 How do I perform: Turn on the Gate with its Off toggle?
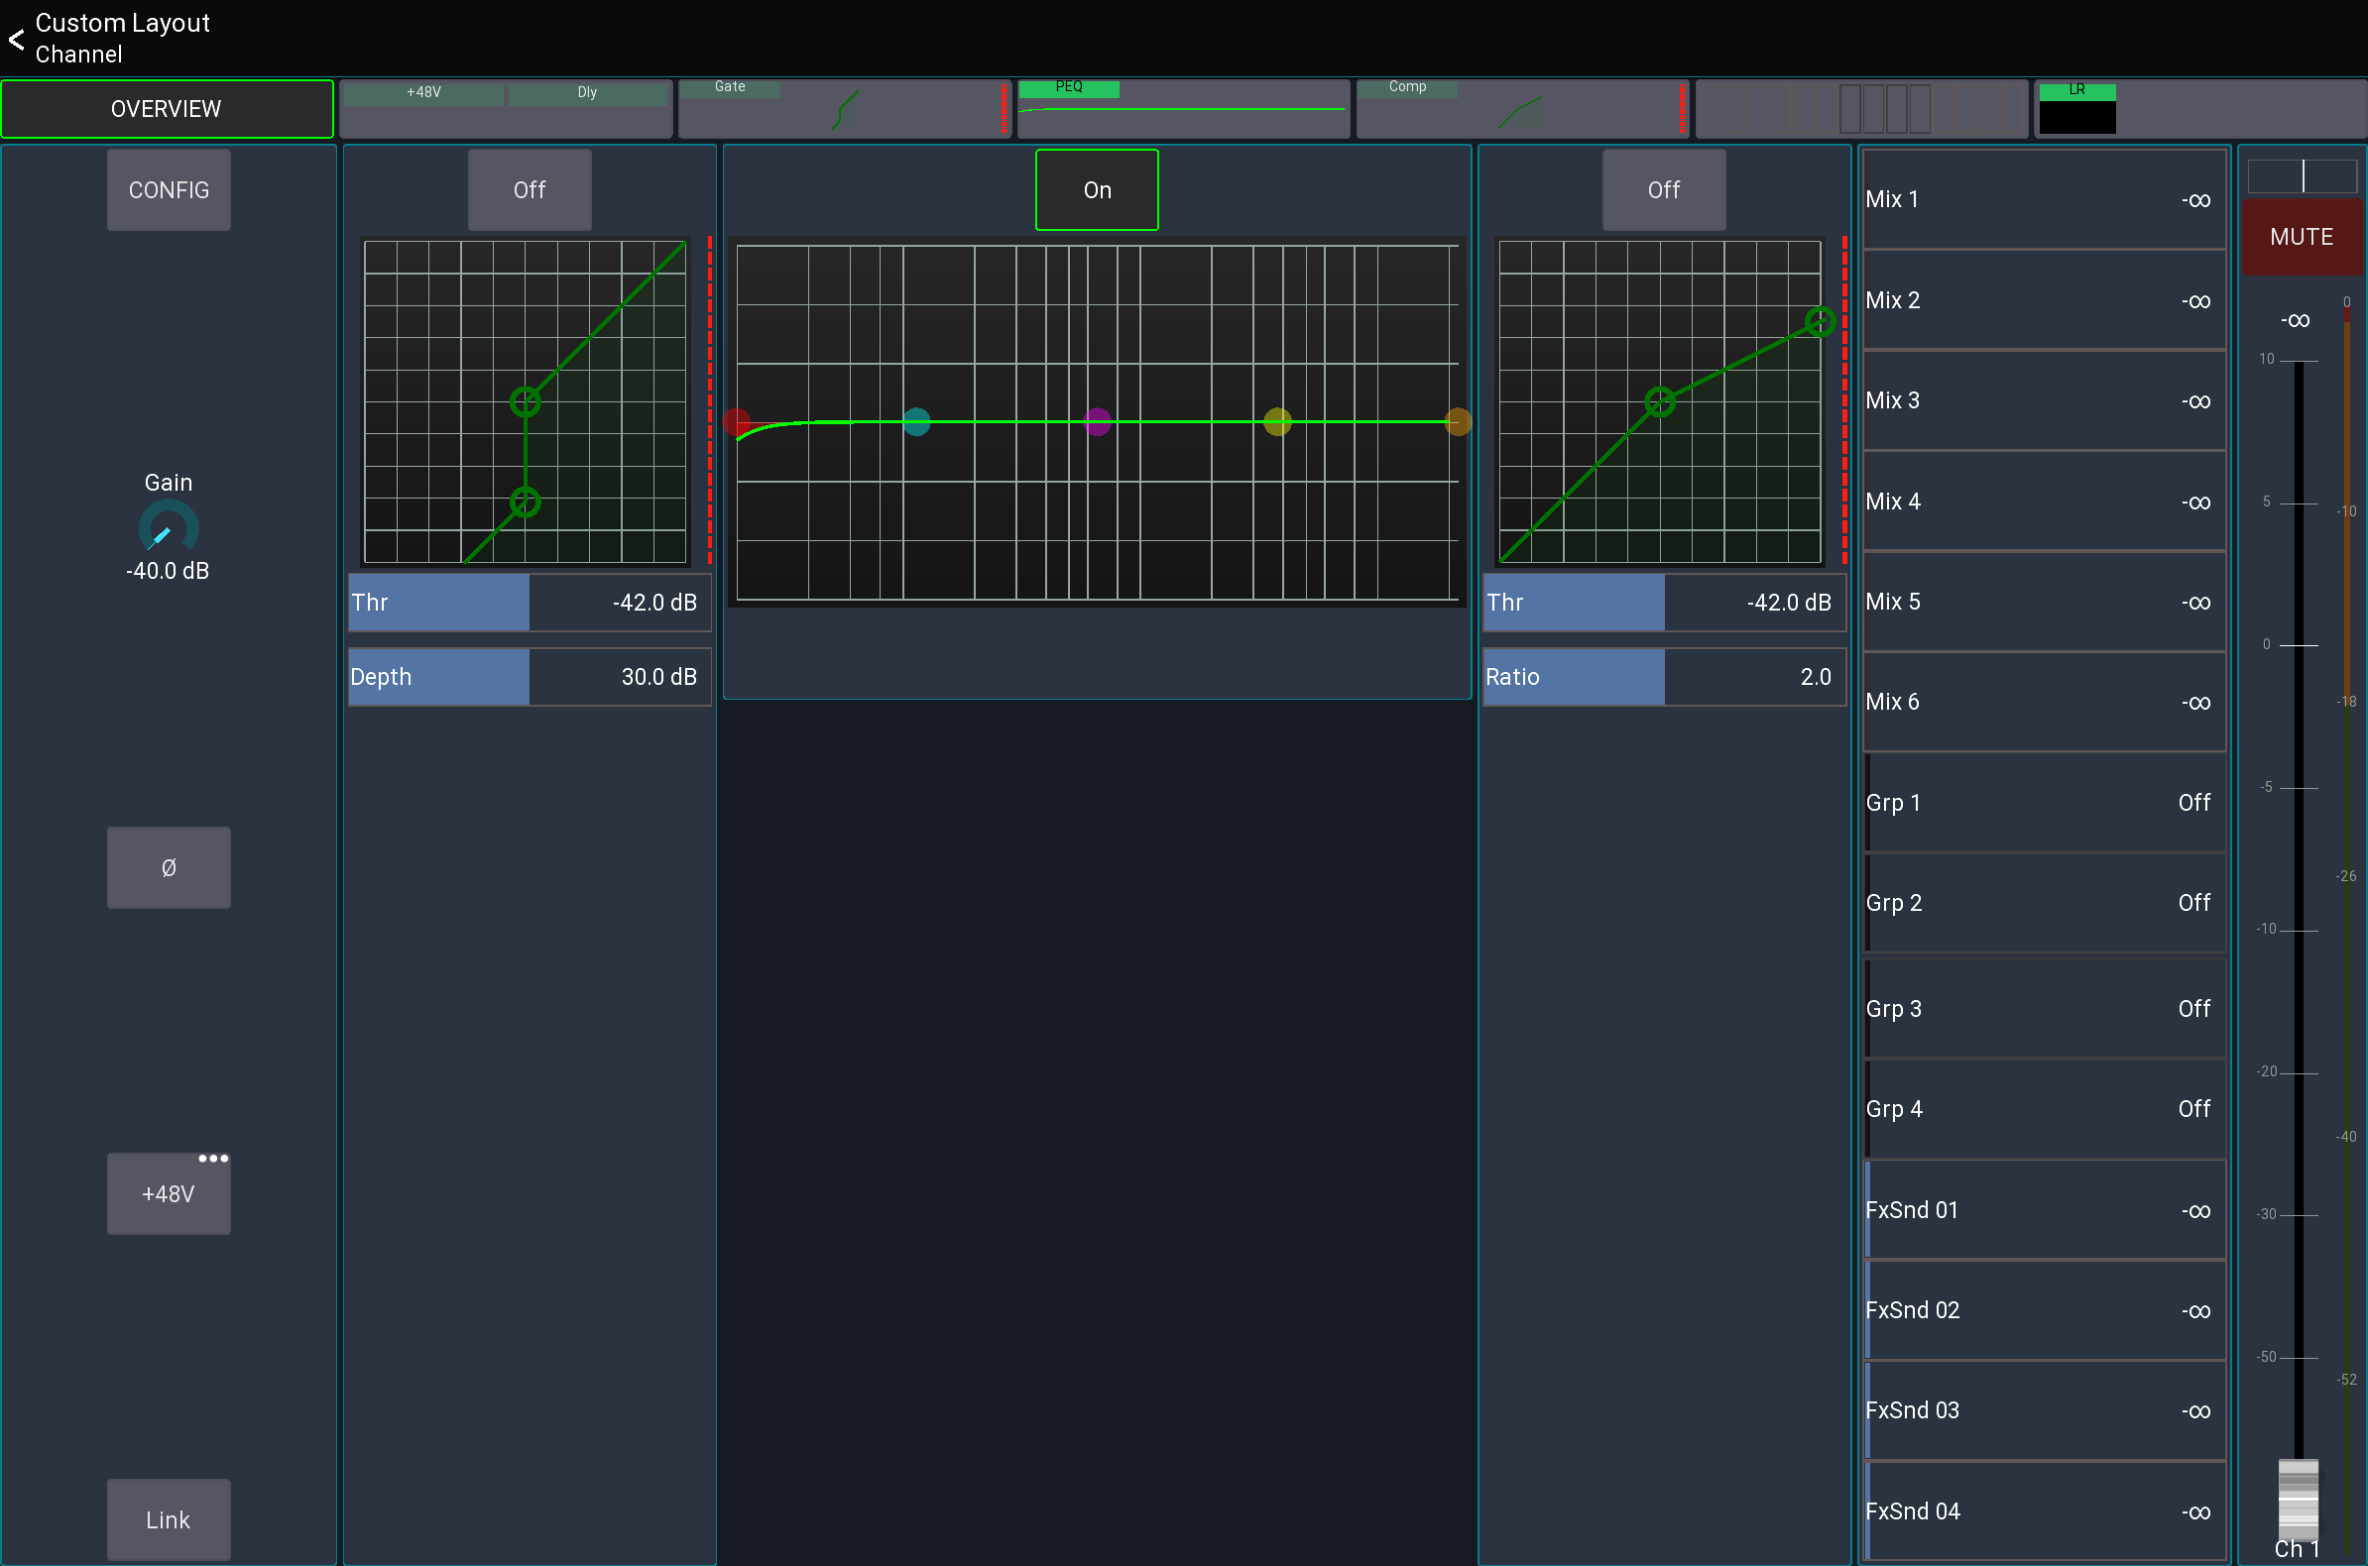click(x=529, y=188)
